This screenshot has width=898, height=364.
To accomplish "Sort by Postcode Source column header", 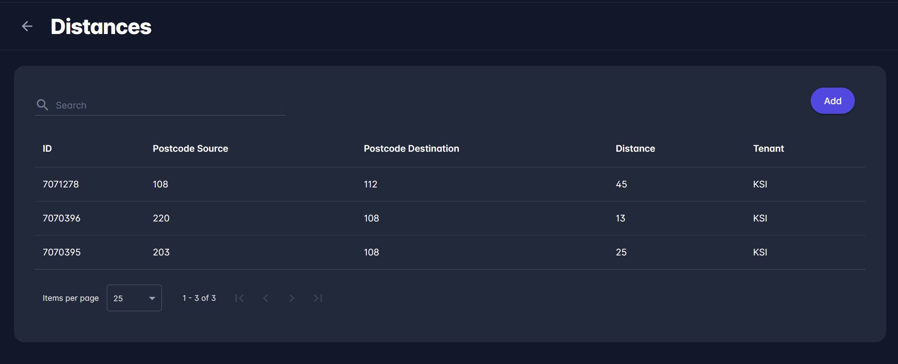I will tap(190, 149).
